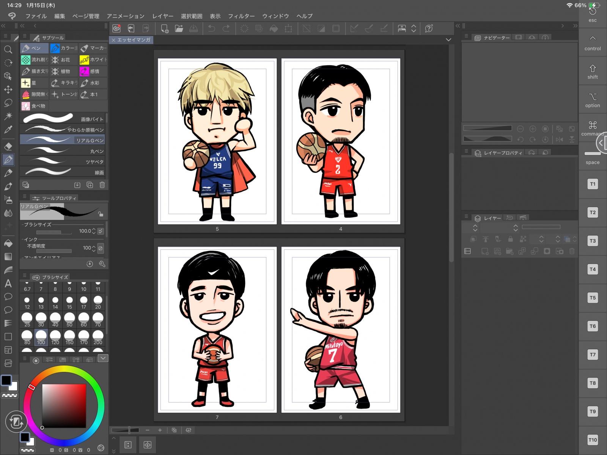Choose the Text tool
The width and height of the screenshot is (607, 455).
click(x=8, y=283)
